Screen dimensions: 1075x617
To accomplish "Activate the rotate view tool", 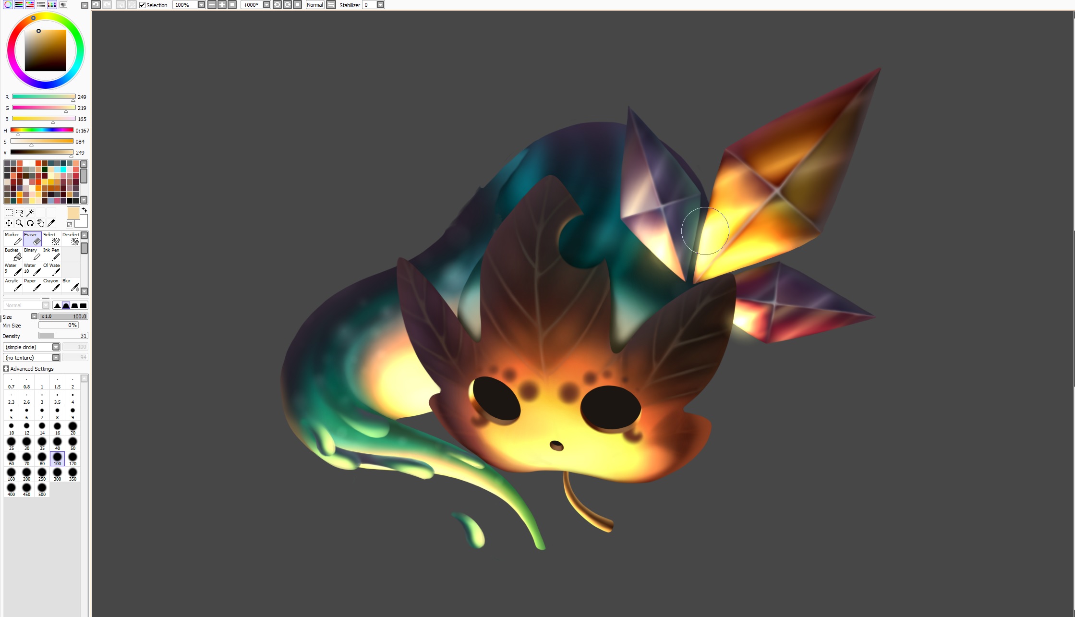I will point(30,223).
